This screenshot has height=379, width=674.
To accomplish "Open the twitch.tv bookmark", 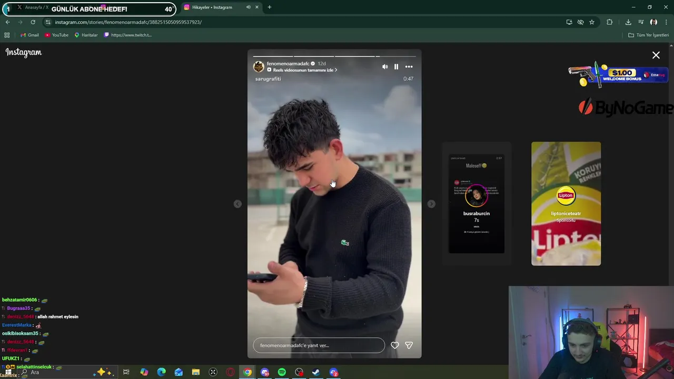I will pos(128,35).
